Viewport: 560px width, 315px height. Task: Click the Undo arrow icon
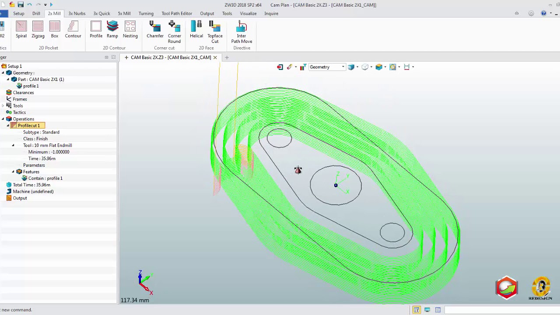click(x=29, y=5)
